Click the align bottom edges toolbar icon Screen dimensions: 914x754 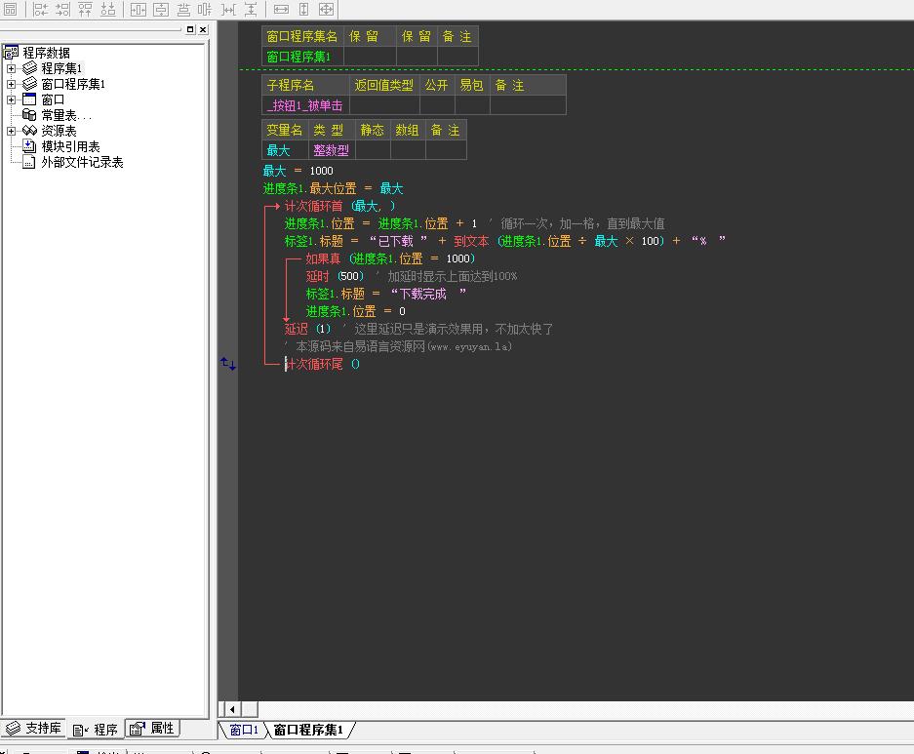pos(107,9)
